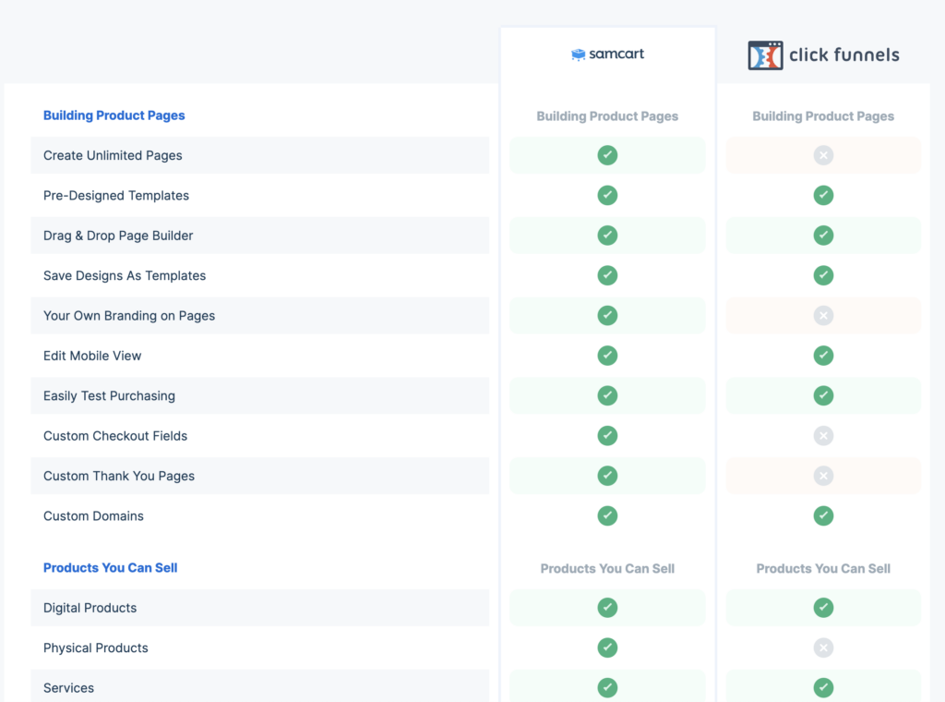Click ClickFunnels X icon for Physical Products
The height and width of the screenshot is (702, 945).
click(x=823, y=648)
